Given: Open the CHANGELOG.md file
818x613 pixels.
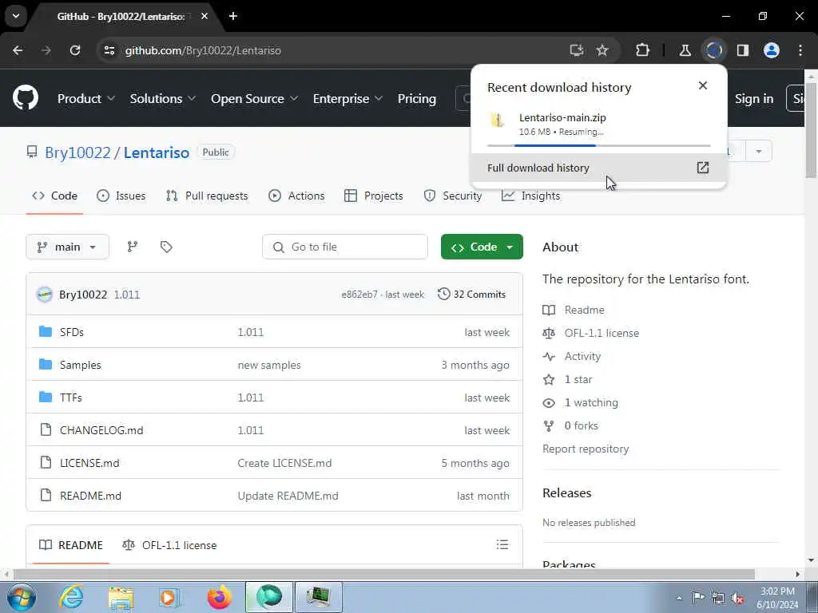Looking at the screenshot, I should tap(101, 430).
